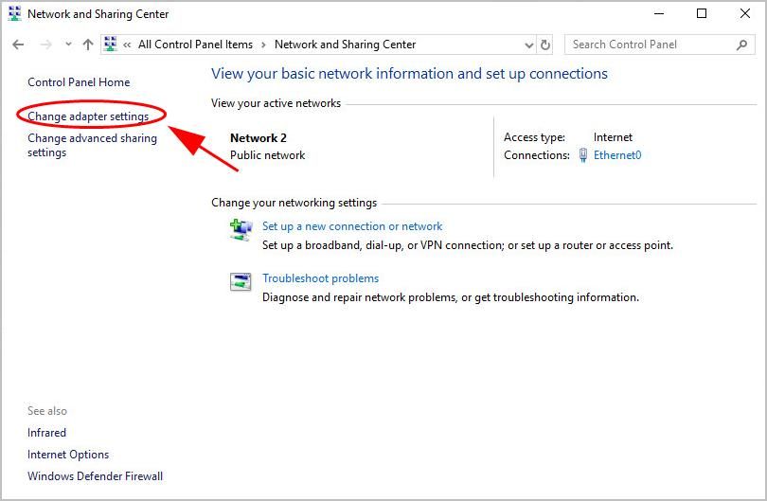The height and width of the screenshot is (501, 767).
Task: Click the search magnifier icon
Action: (741, 45)
